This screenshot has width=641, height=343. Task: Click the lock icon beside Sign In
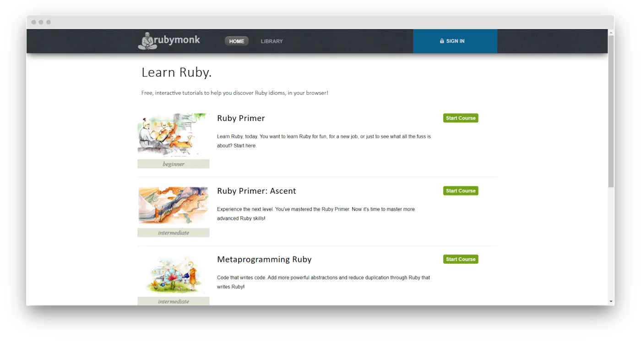pos(442,41)
